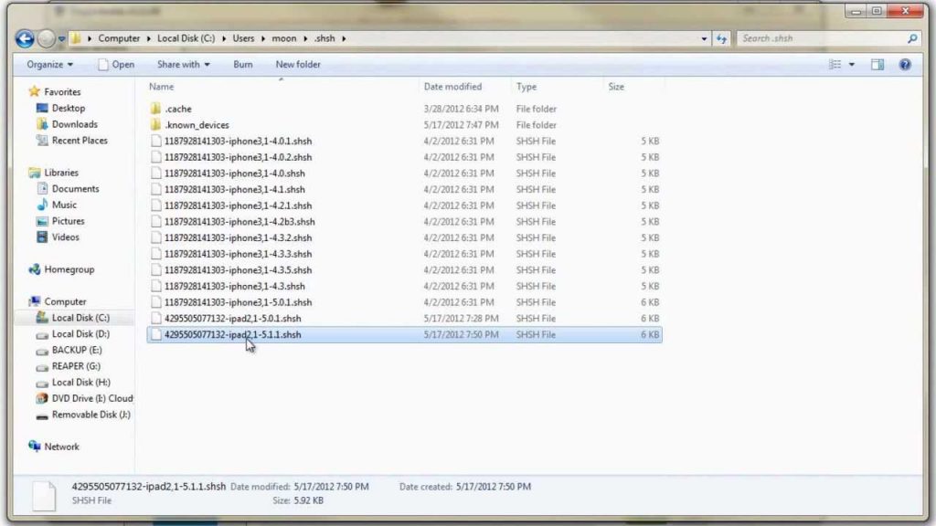Open the Downloads favorite

(74, 124)
